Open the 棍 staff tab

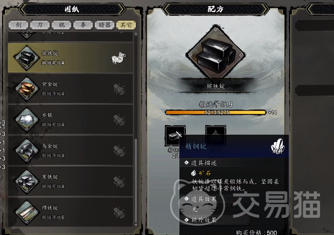click(61, 25)
